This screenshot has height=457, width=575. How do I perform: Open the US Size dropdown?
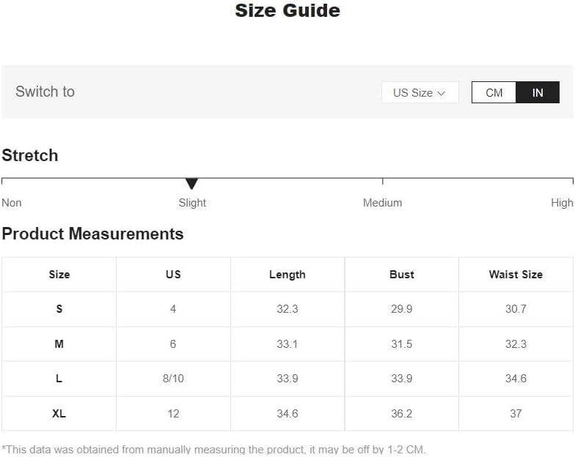tap(420, 92)
